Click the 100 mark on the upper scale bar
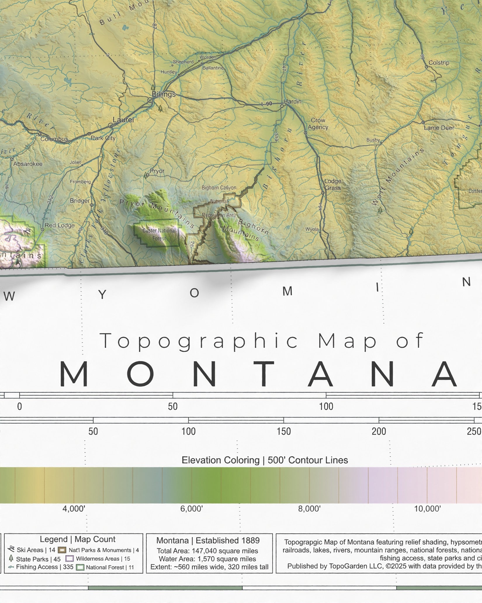Viewport: 482px width, 603px height. tap(326, 407)
